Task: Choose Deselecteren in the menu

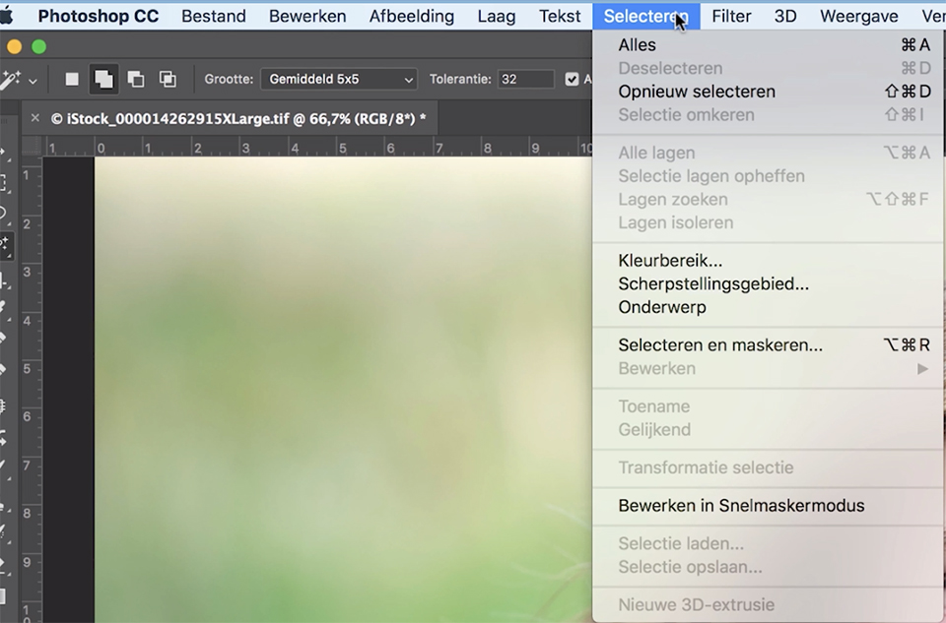Action: pyautogui.click(x=768, y=68)
